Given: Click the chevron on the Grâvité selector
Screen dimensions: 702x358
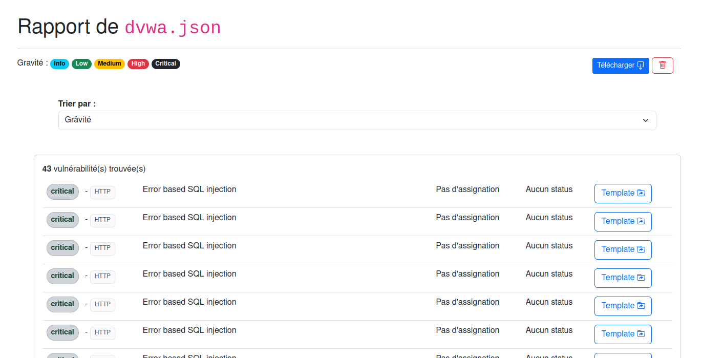Looking at the screenshot, I should click(x=645, y=120).
